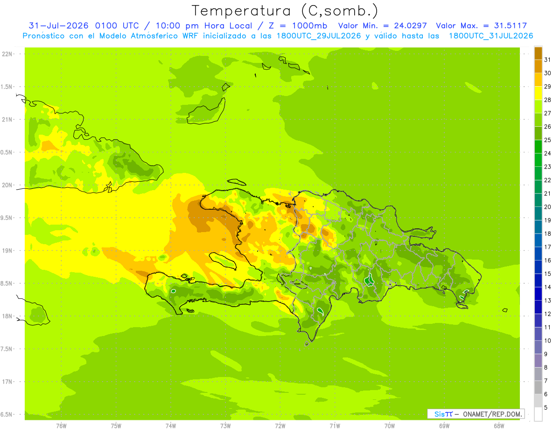Screen dimensions: 560x432
Task: Click the "20" color scale label
Action: click(x=547, y=207)
